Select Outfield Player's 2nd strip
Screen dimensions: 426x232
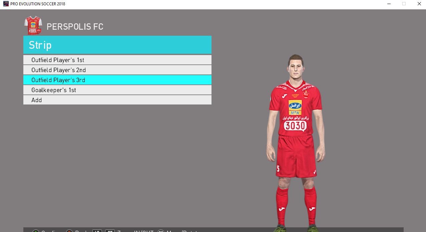pos(117,70)
